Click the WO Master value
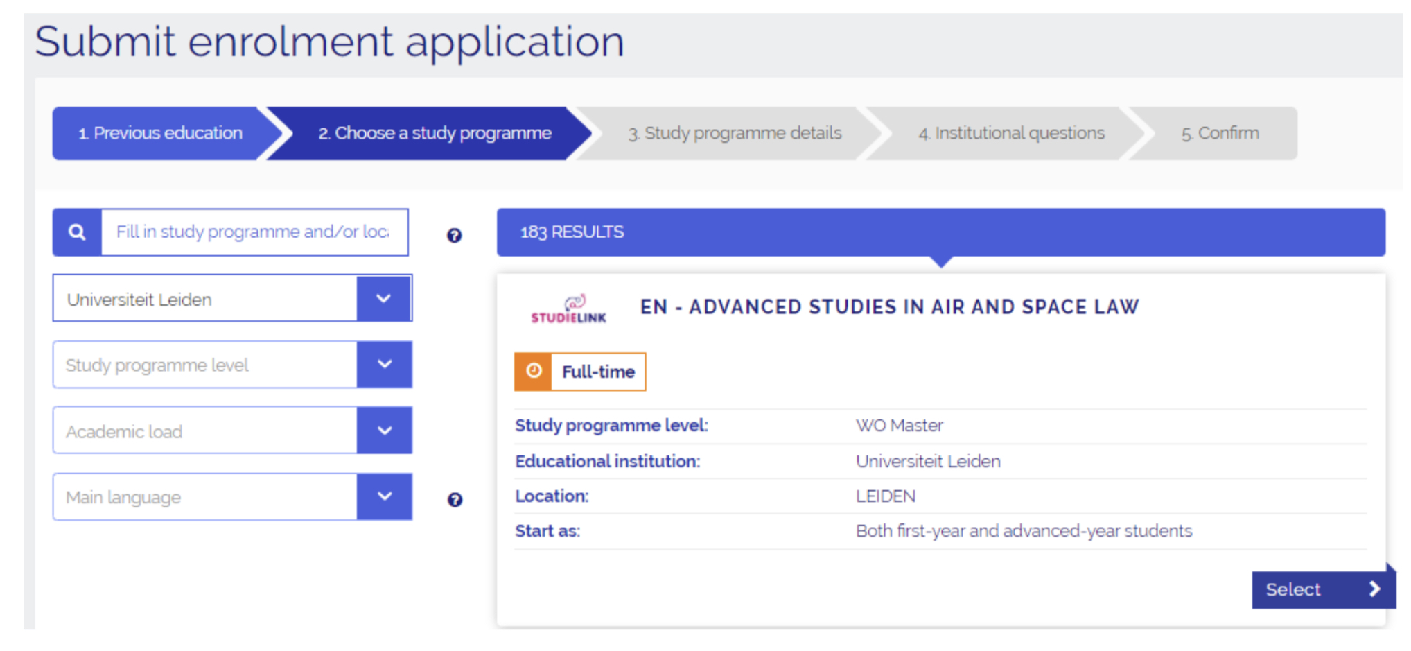This screenshot has width=1411, height=651. 899,426
